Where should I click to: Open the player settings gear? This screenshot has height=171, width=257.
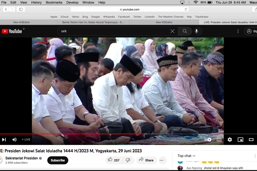tap(230, 140)
